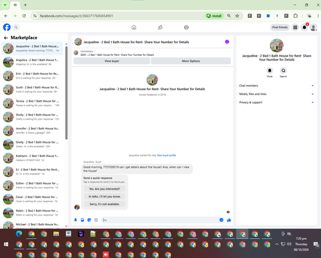Screen dimensions: 321x258
Task: Expand the Chat members section
Action: [277, 86]
